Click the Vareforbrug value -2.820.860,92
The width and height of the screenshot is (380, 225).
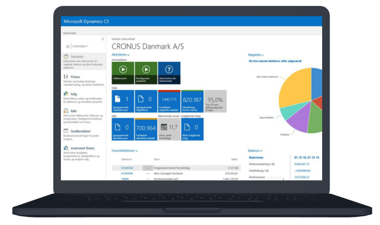(302, 171)
